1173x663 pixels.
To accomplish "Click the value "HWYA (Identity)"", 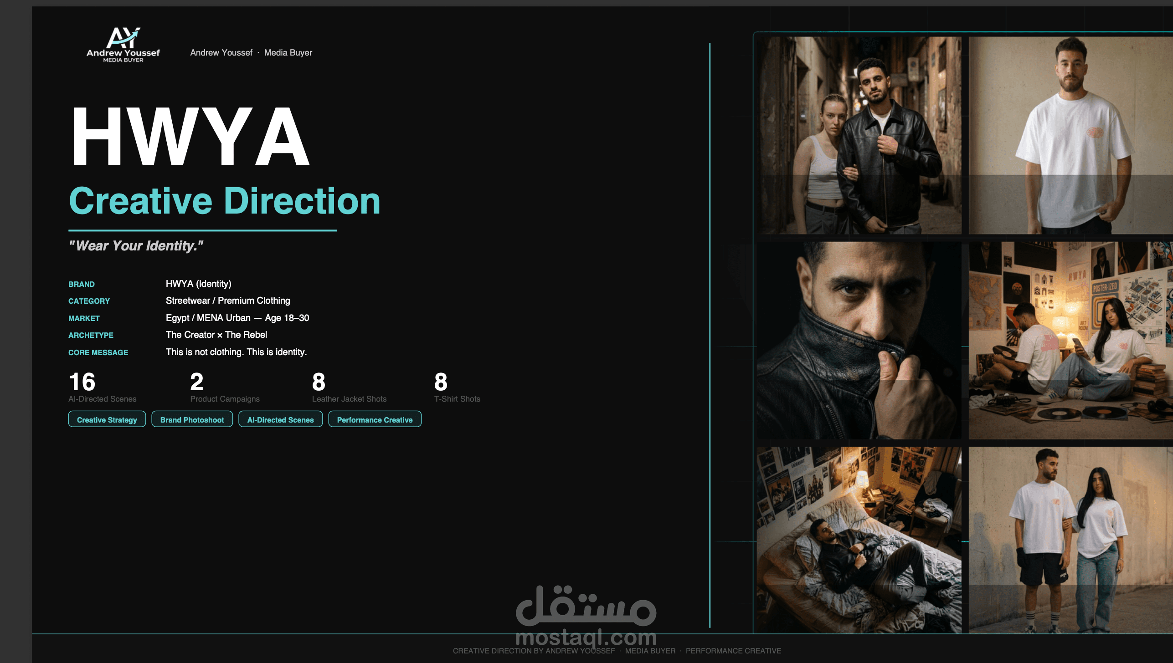I will (x=199, y=284).
